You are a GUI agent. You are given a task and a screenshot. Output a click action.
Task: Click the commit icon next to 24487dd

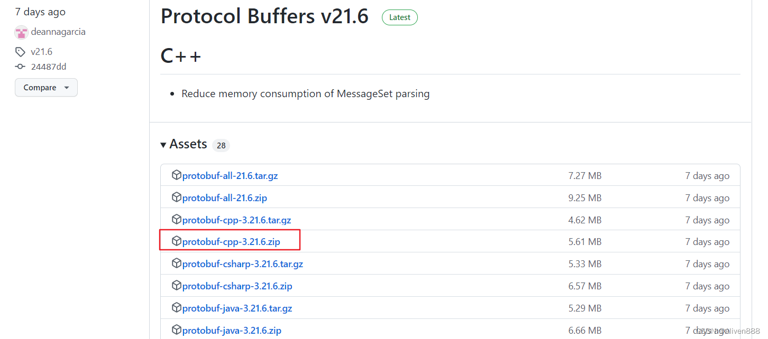(x=20, y=66)
